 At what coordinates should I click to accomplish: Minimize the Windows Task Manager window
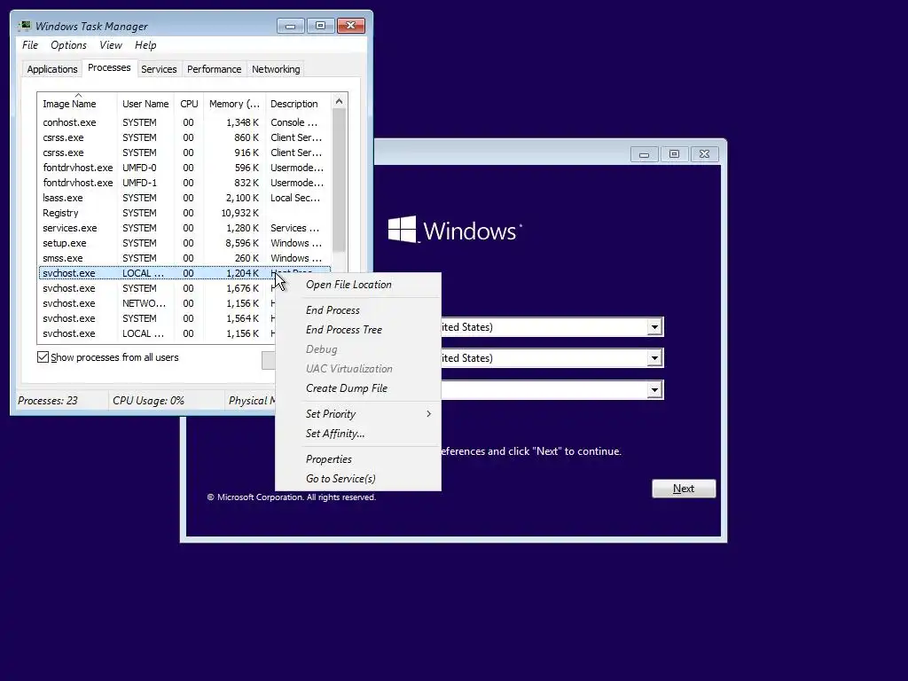coord(290,26)
